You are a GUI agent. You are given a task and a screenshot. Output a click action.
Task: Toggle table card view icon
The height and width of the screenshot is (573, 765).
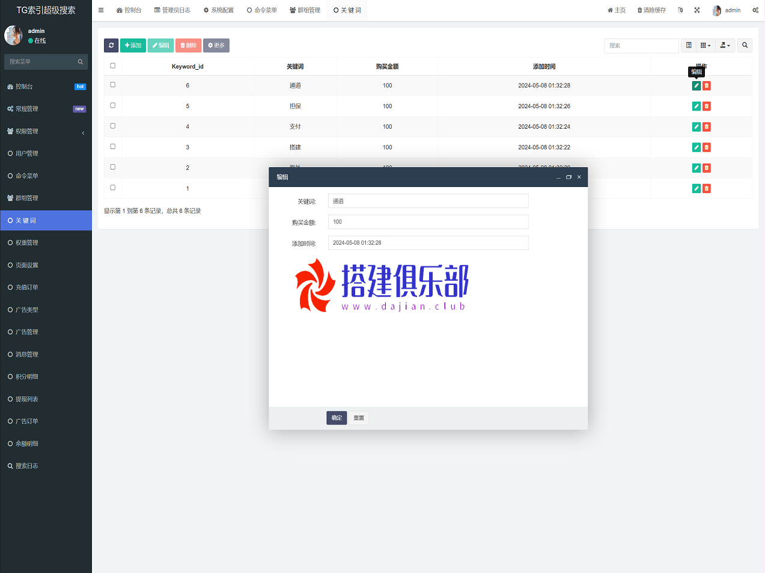(689, 45)
